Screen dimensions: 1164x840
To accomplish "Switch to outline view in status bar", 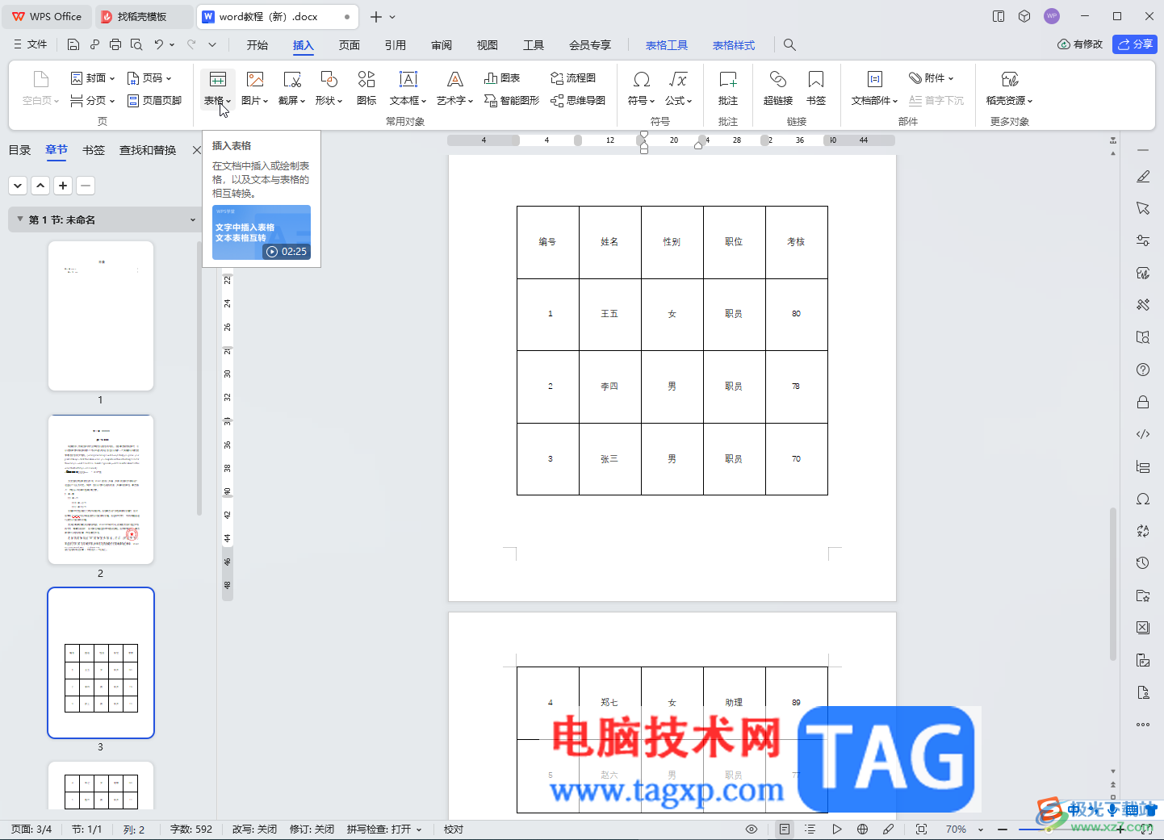I will pyautogui.click(x=810, y=830).
